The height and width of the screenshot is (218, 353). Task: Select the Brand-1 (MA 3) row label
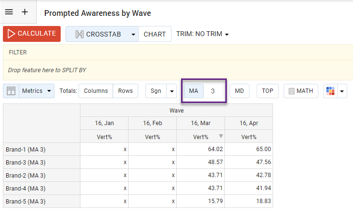[x=41, y=149]
